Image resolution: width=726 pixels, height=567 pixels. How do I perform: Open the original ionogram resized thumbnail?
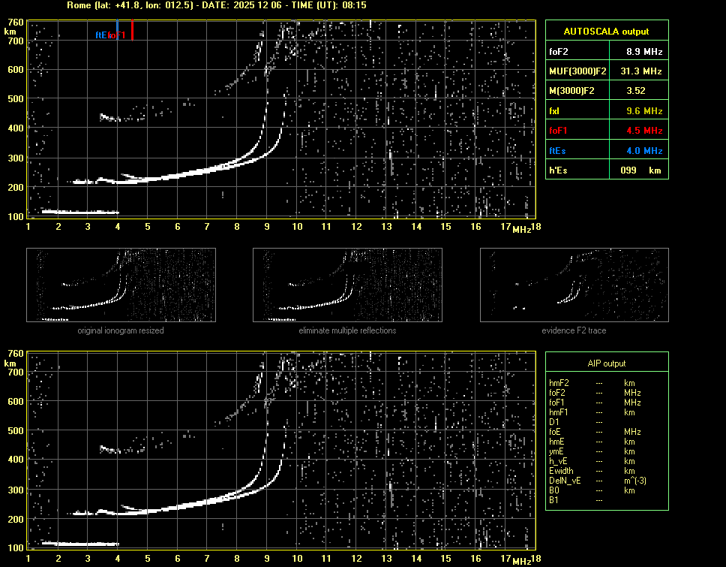[121, 285]
